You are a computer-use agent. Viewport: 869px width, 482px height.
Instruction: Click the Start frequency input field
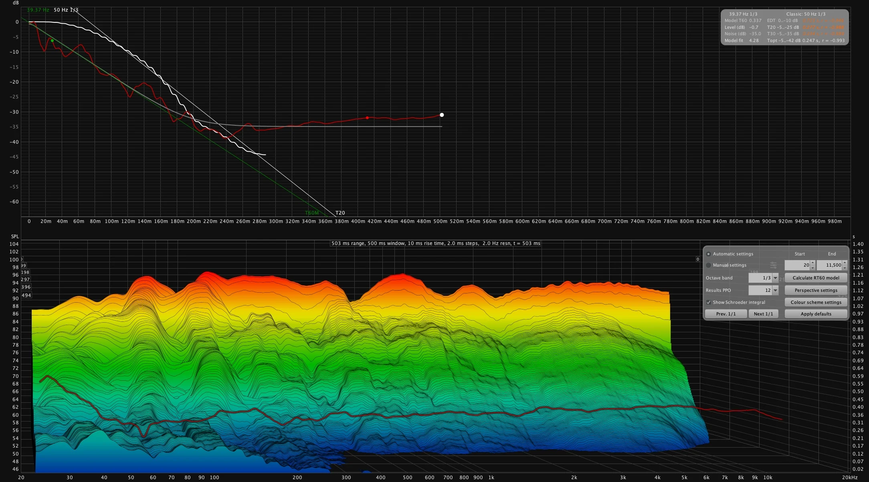point(797,265)
